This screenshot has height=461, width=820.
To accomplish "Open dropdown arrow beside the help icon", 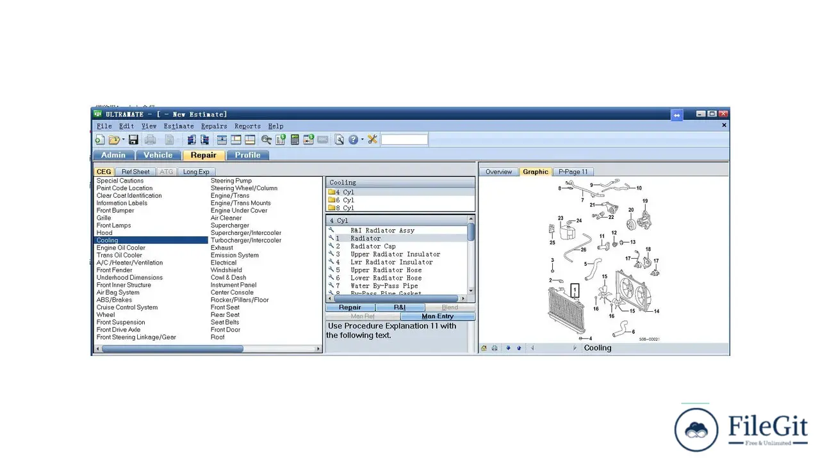I will click(x=362, y=140).
